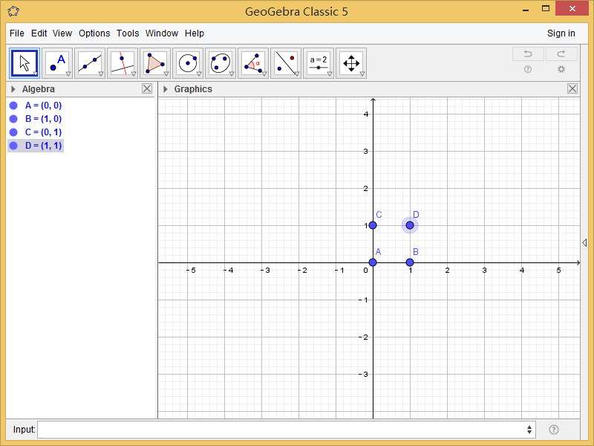Select the Move tool
Image resolution: width=594 pixels, height=446 pixels.
[x=25, y=63]
